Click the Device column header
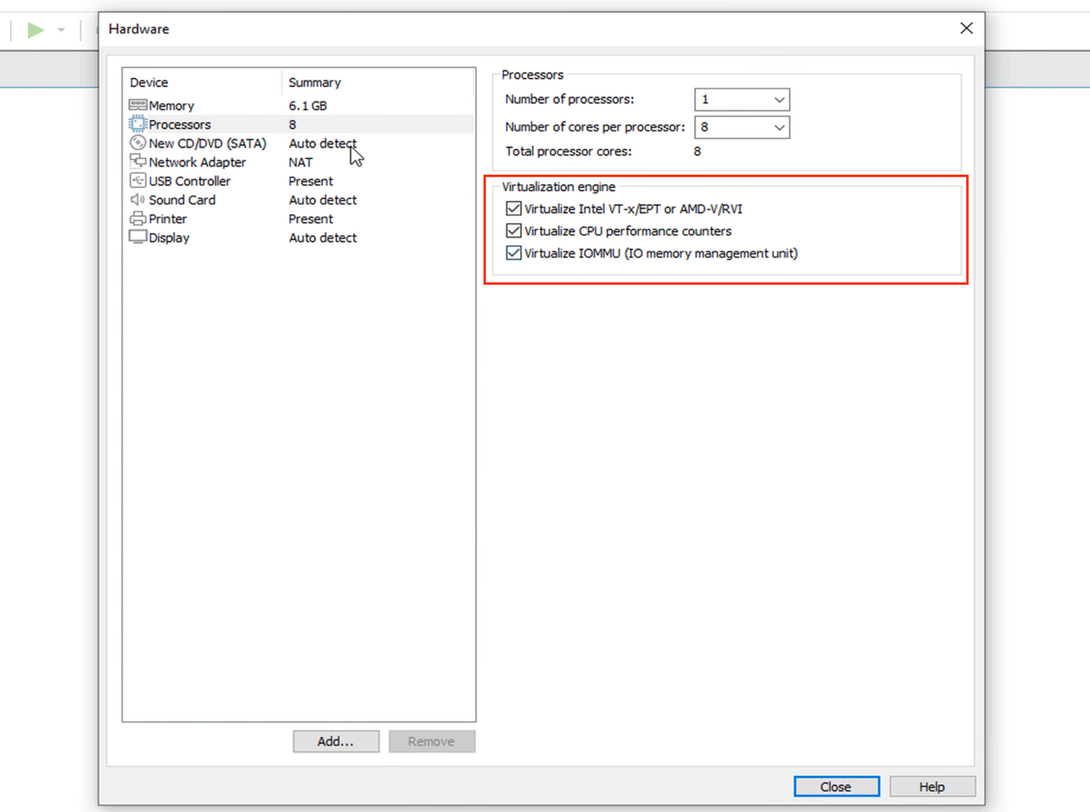Screen dimensions: 1090x812 coord(149,82)
